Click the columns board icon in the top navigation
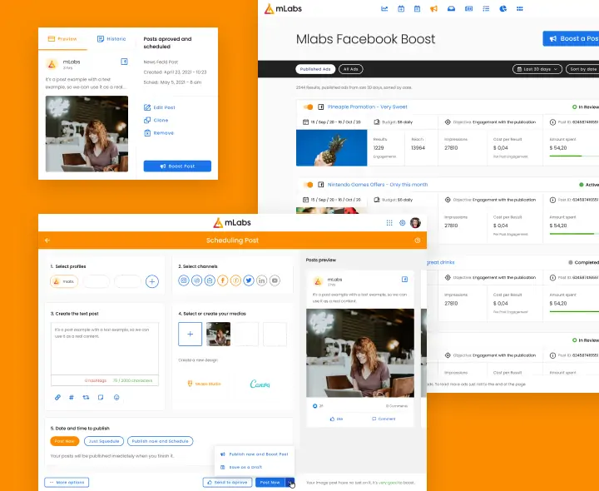Viewport: 599px width, 491px height. point(468,9)
